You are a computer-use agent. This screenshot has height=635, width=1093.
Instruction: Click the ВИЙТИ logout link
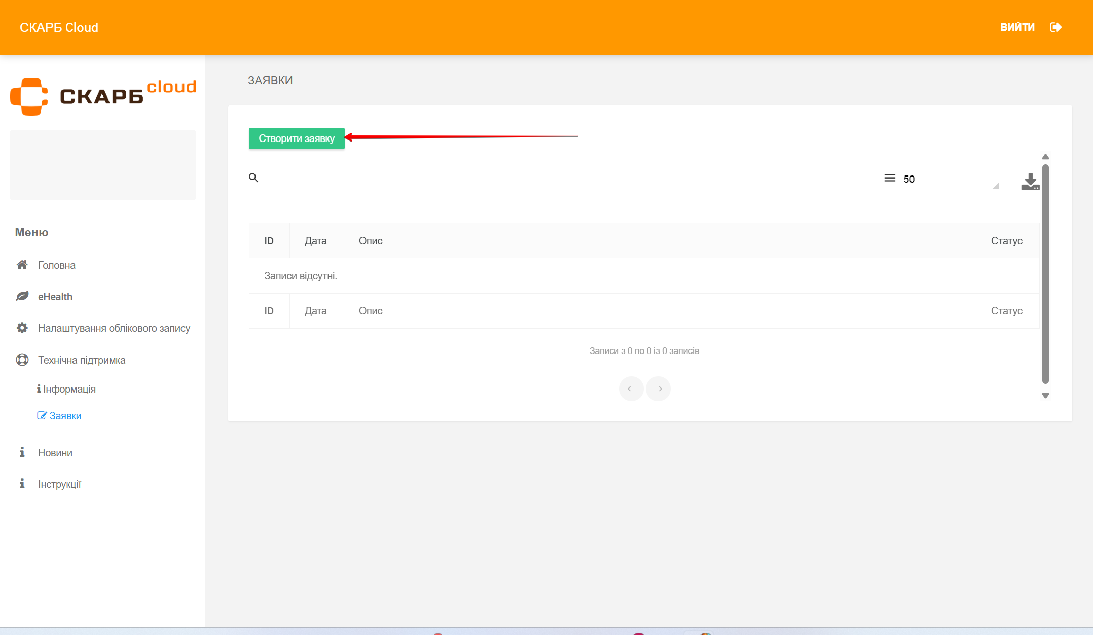point(1017,27)
